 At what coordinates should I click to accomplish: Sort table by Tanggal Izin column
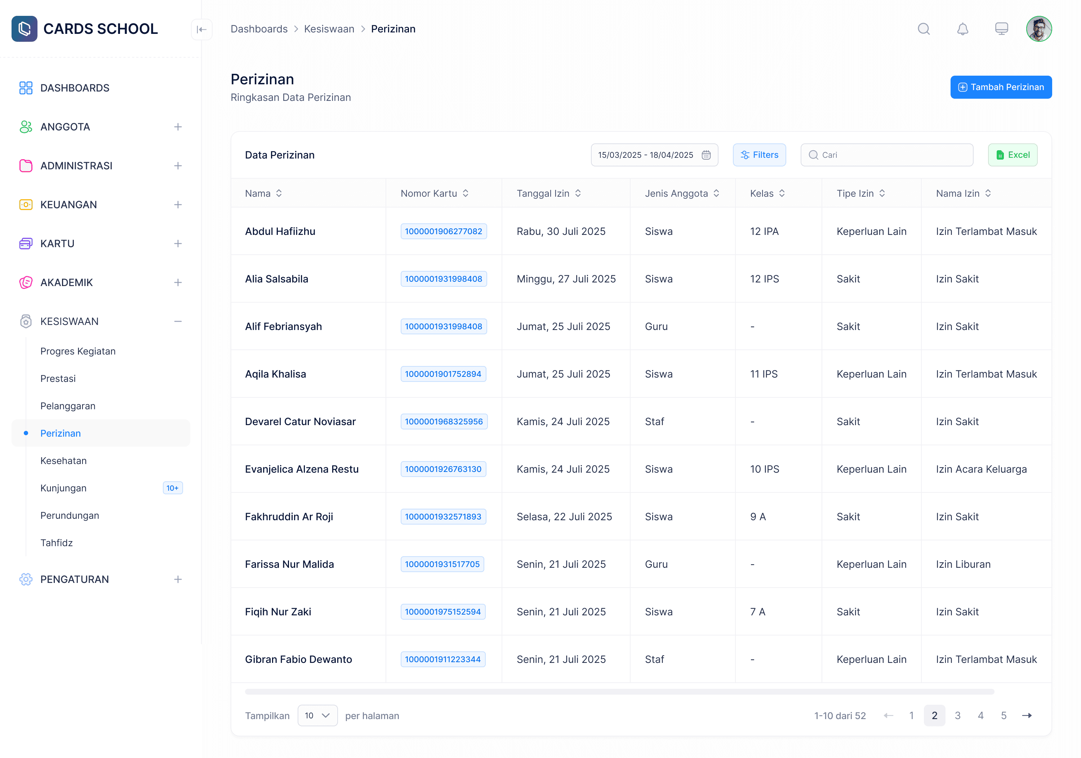(x=578, y=193)
